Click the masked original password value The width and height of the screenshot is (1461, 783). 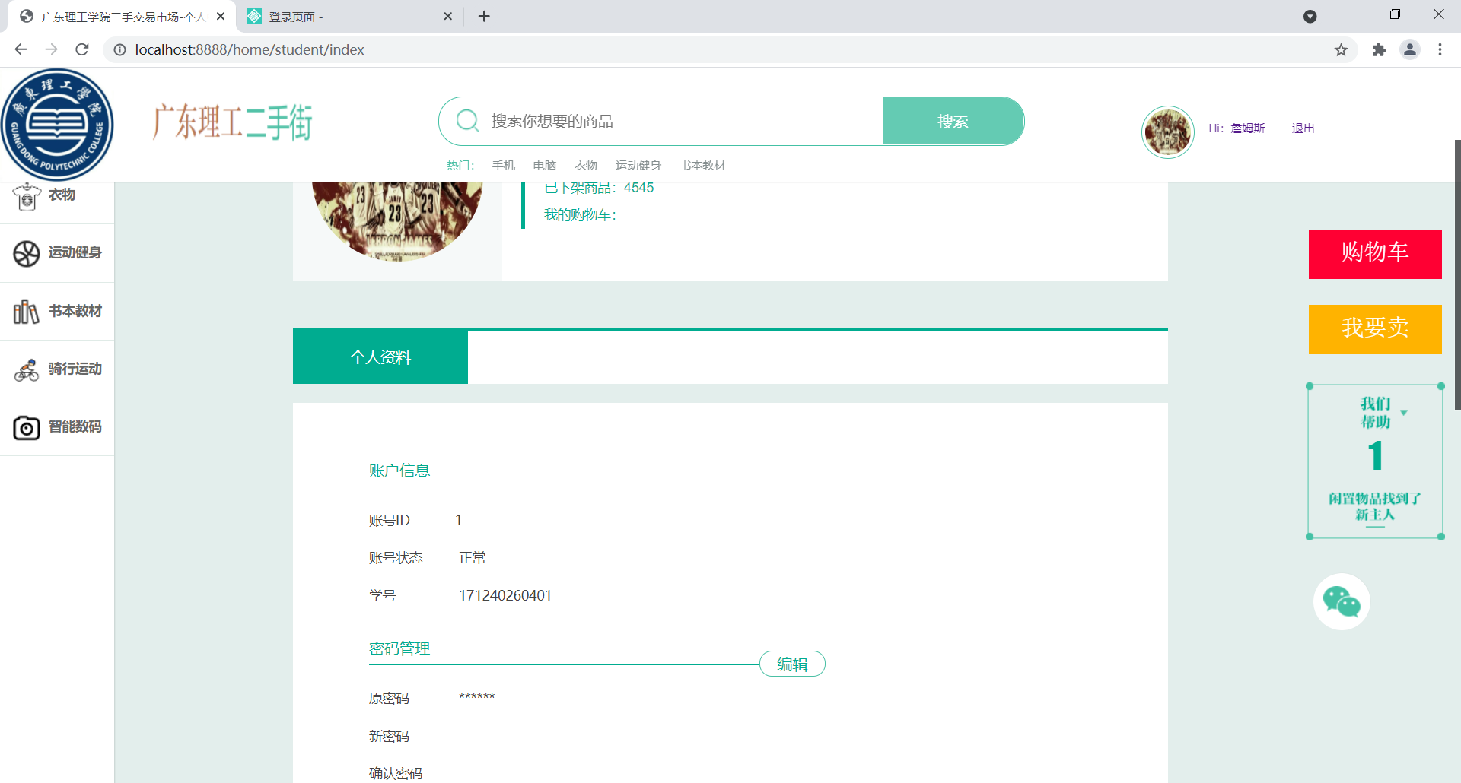click(476, 697)
